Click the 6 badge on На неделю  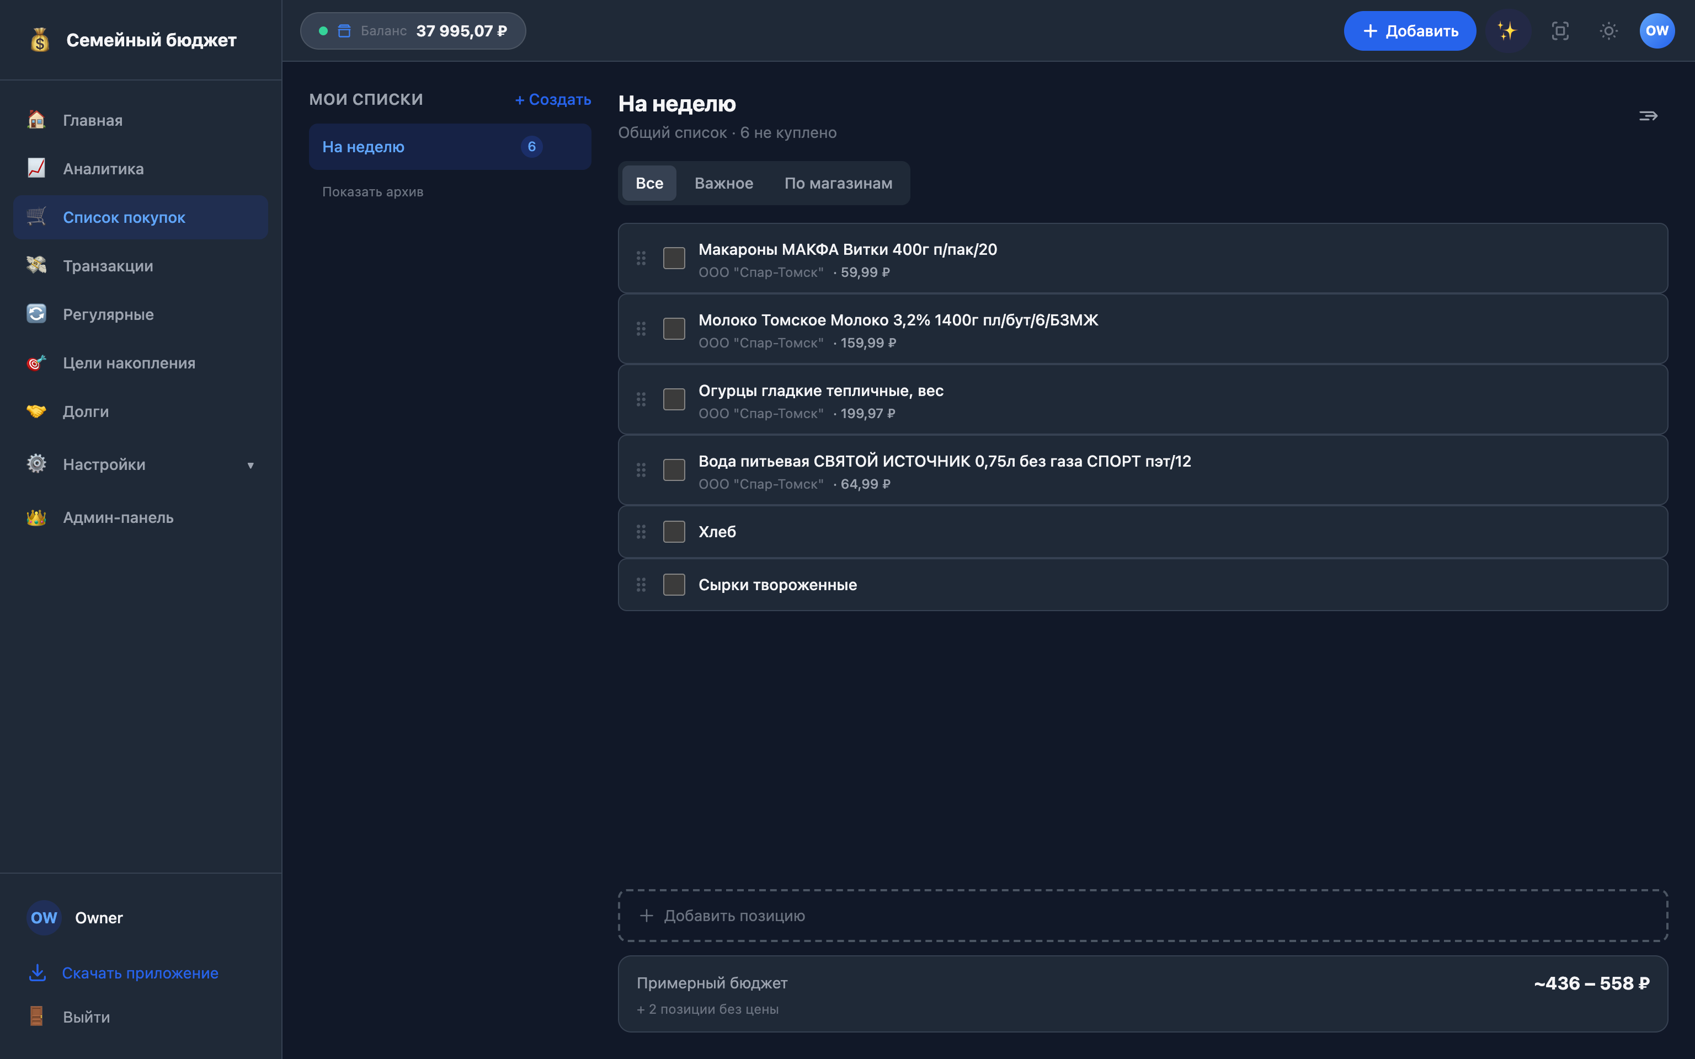tap(531, 146)
